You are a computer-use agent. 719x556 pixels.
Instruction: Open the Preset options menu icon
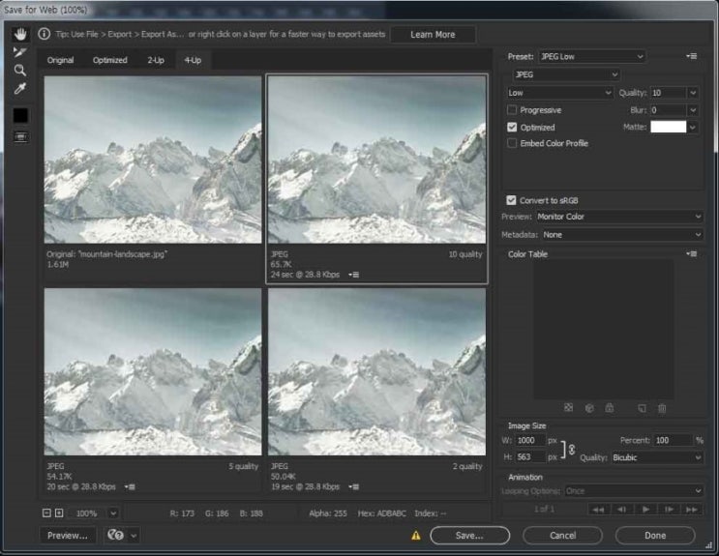[692, 57]
